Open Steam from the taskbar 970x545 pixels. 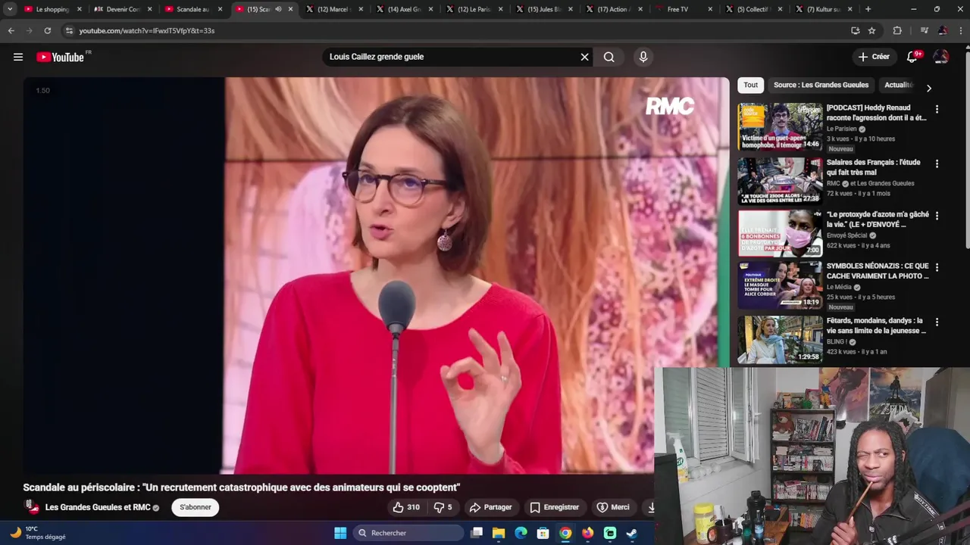[632, 533]
